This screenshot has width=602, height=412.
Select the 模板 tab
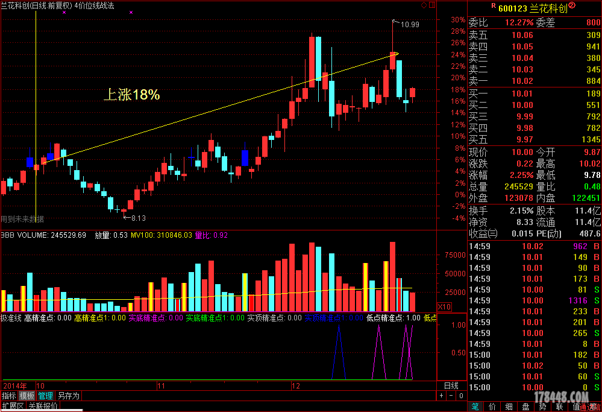click(x=27, y=396)
